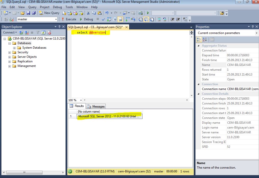Click the Analysis Services MDX Query icon
259x178 pixels.
(70, 13)
